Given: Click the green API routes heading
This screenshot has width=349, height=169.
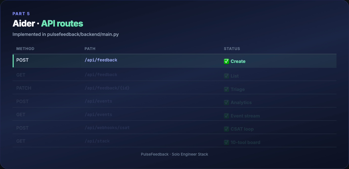Looking at the screenshot, I should (62, 23).
